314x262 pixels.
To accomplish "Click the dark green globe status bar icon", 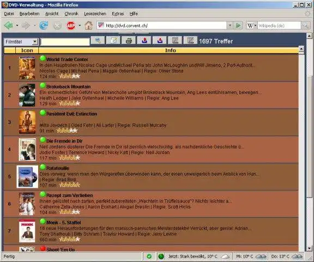I will [x=161, y=256].
